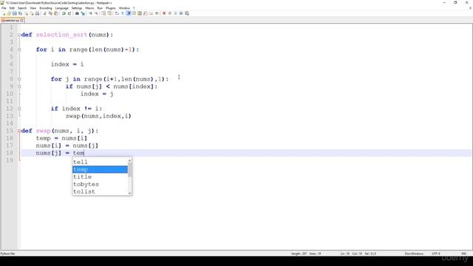
Task: Toggle the Document Map panel icon
Action: point(140,13)
